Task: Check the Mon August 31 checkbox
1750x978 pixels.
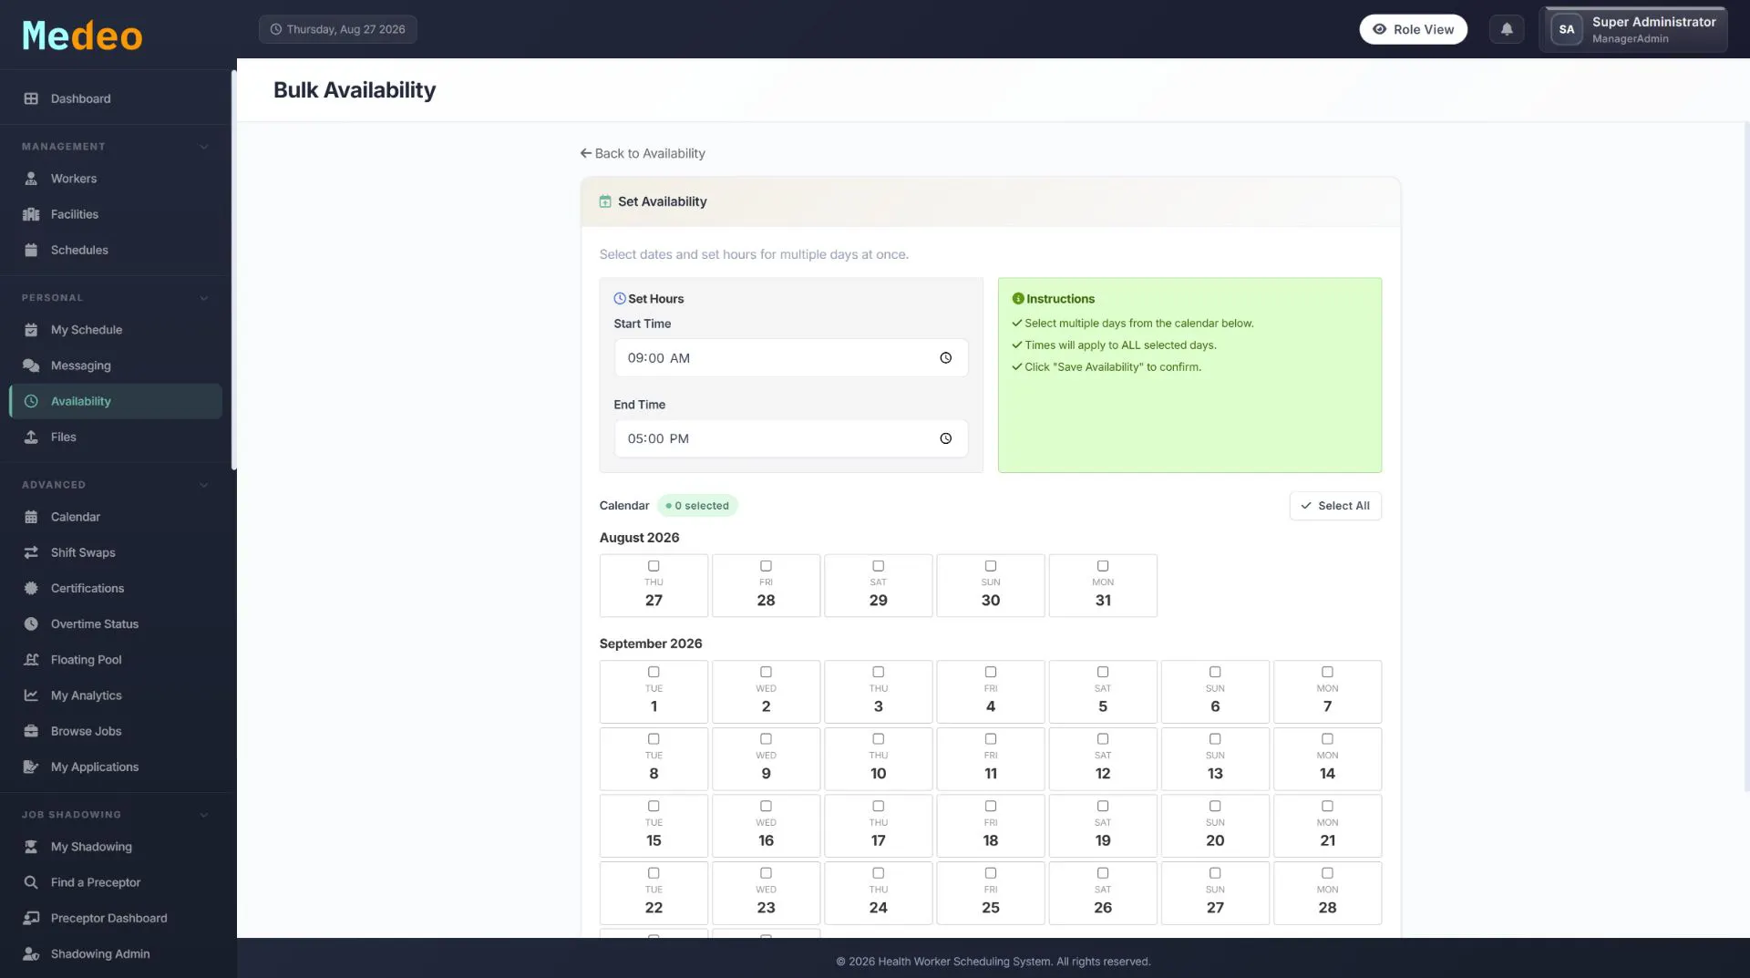Action: (1103, 566)
